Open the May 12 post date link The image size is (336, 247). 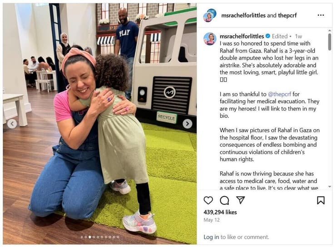[212, 220]
